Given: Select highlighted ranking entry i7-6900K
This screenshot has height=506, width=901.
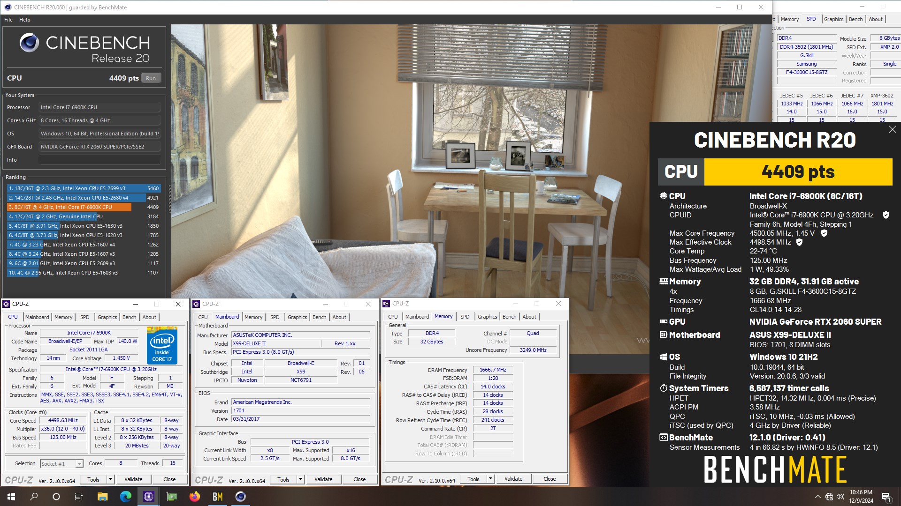Looking at the screenshot, I should pyautogui.click(x=84, y=207).
